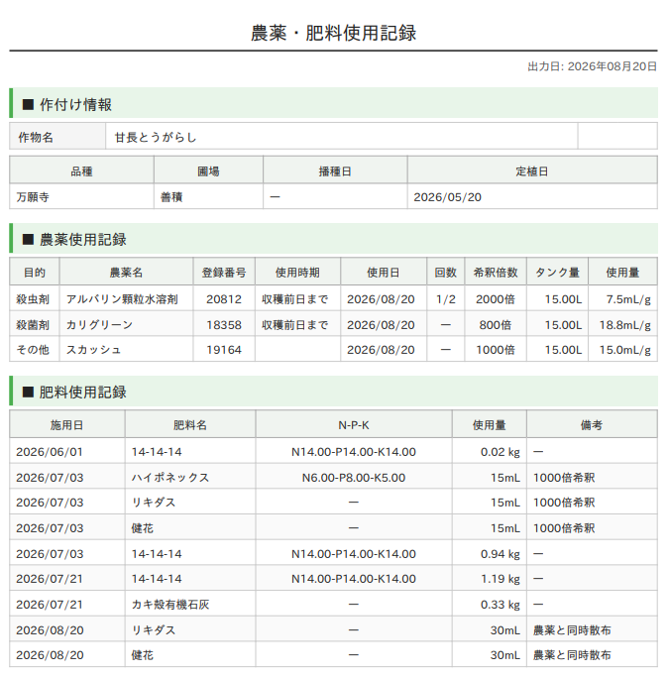Click the 使用時期 column header

[x=297, y=272]
